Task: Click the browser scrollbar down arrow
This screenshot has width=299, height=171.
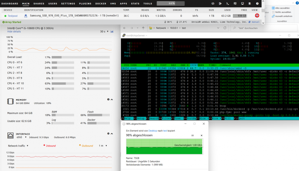Action: tap(263, 23)
